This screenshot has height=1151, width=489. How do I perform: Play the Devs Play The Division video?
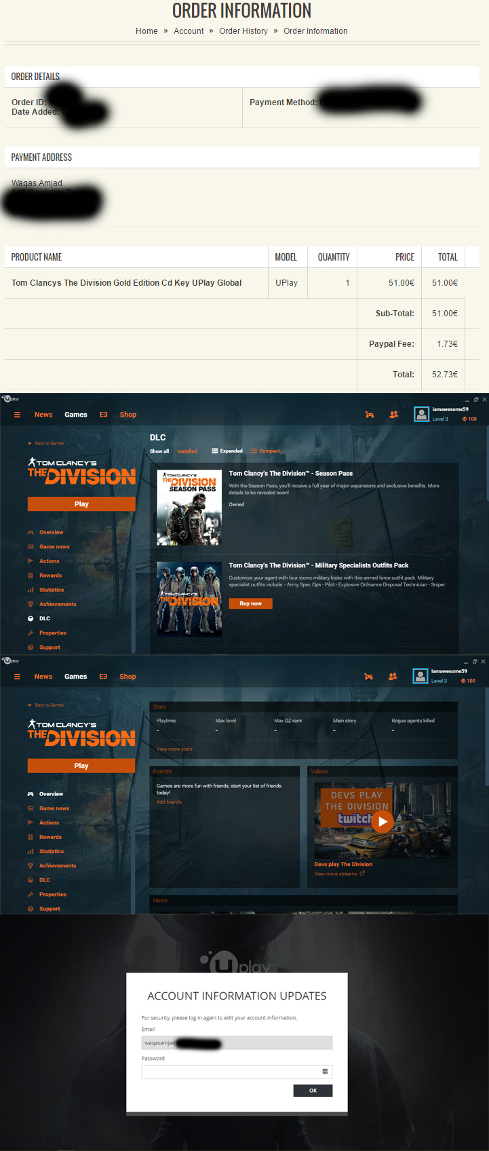tap(383, 821)
